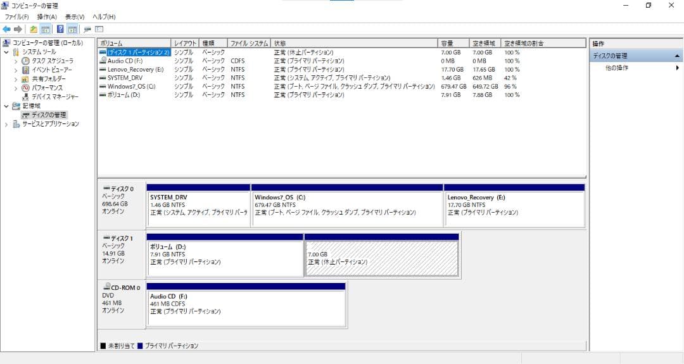
Task: Select Lenovo_Recovery (E:) partition block
Action: [x=514, y=205]
